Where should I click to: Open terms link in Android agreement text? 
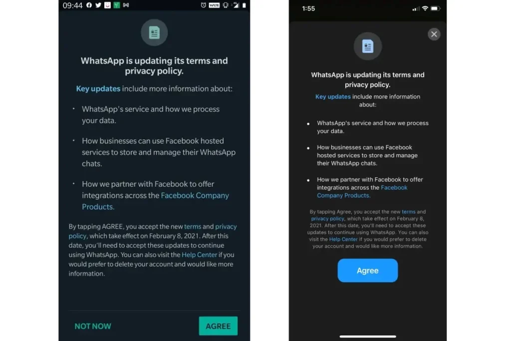tap(193, 227)
